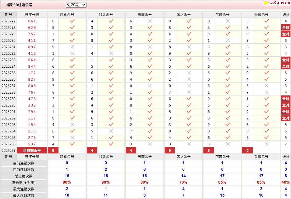The width and height of the screenshot is (291, 199).
Task: Click the winning number 061 for period 2025277
Action: [32, 21]
